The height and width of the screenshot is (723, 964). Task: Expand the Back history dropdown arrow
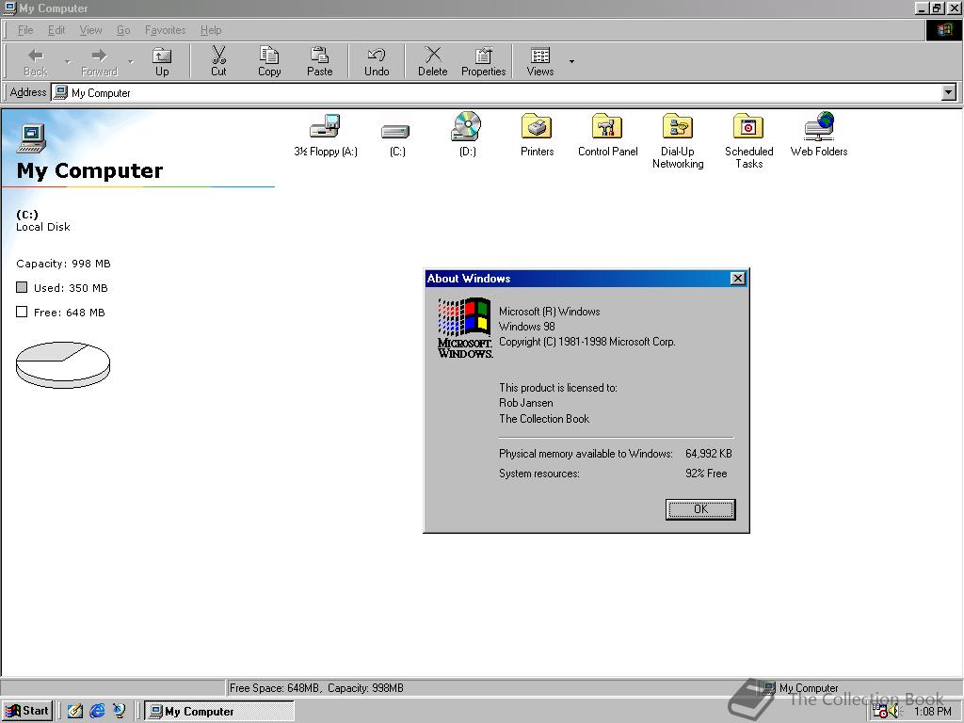point(67,62)
